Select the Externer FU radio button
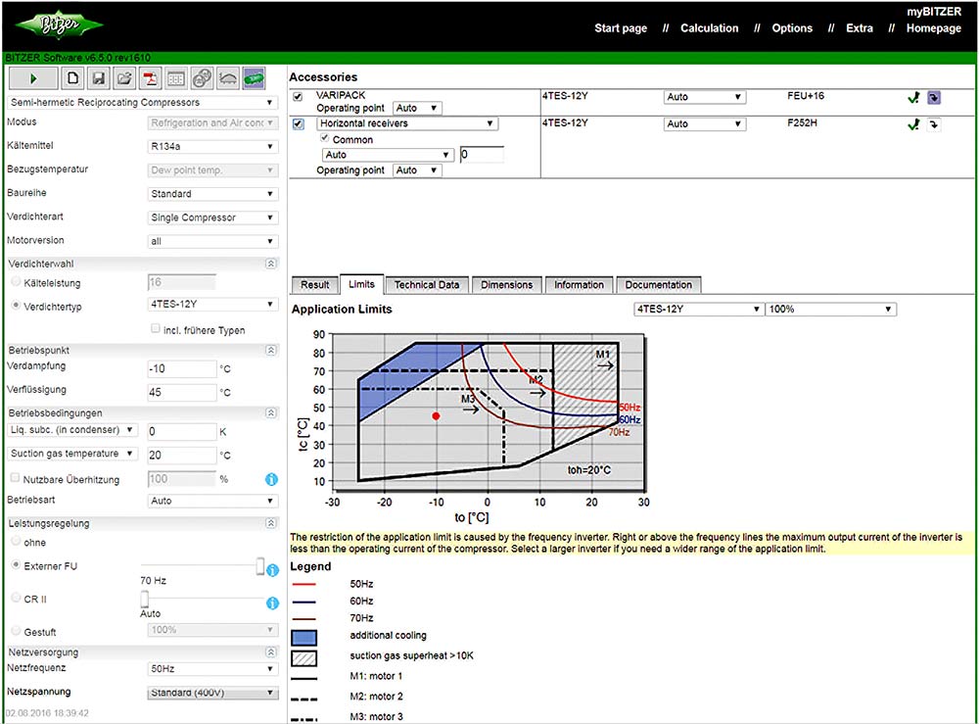The image size is (979, 724). tap(17, 564)
